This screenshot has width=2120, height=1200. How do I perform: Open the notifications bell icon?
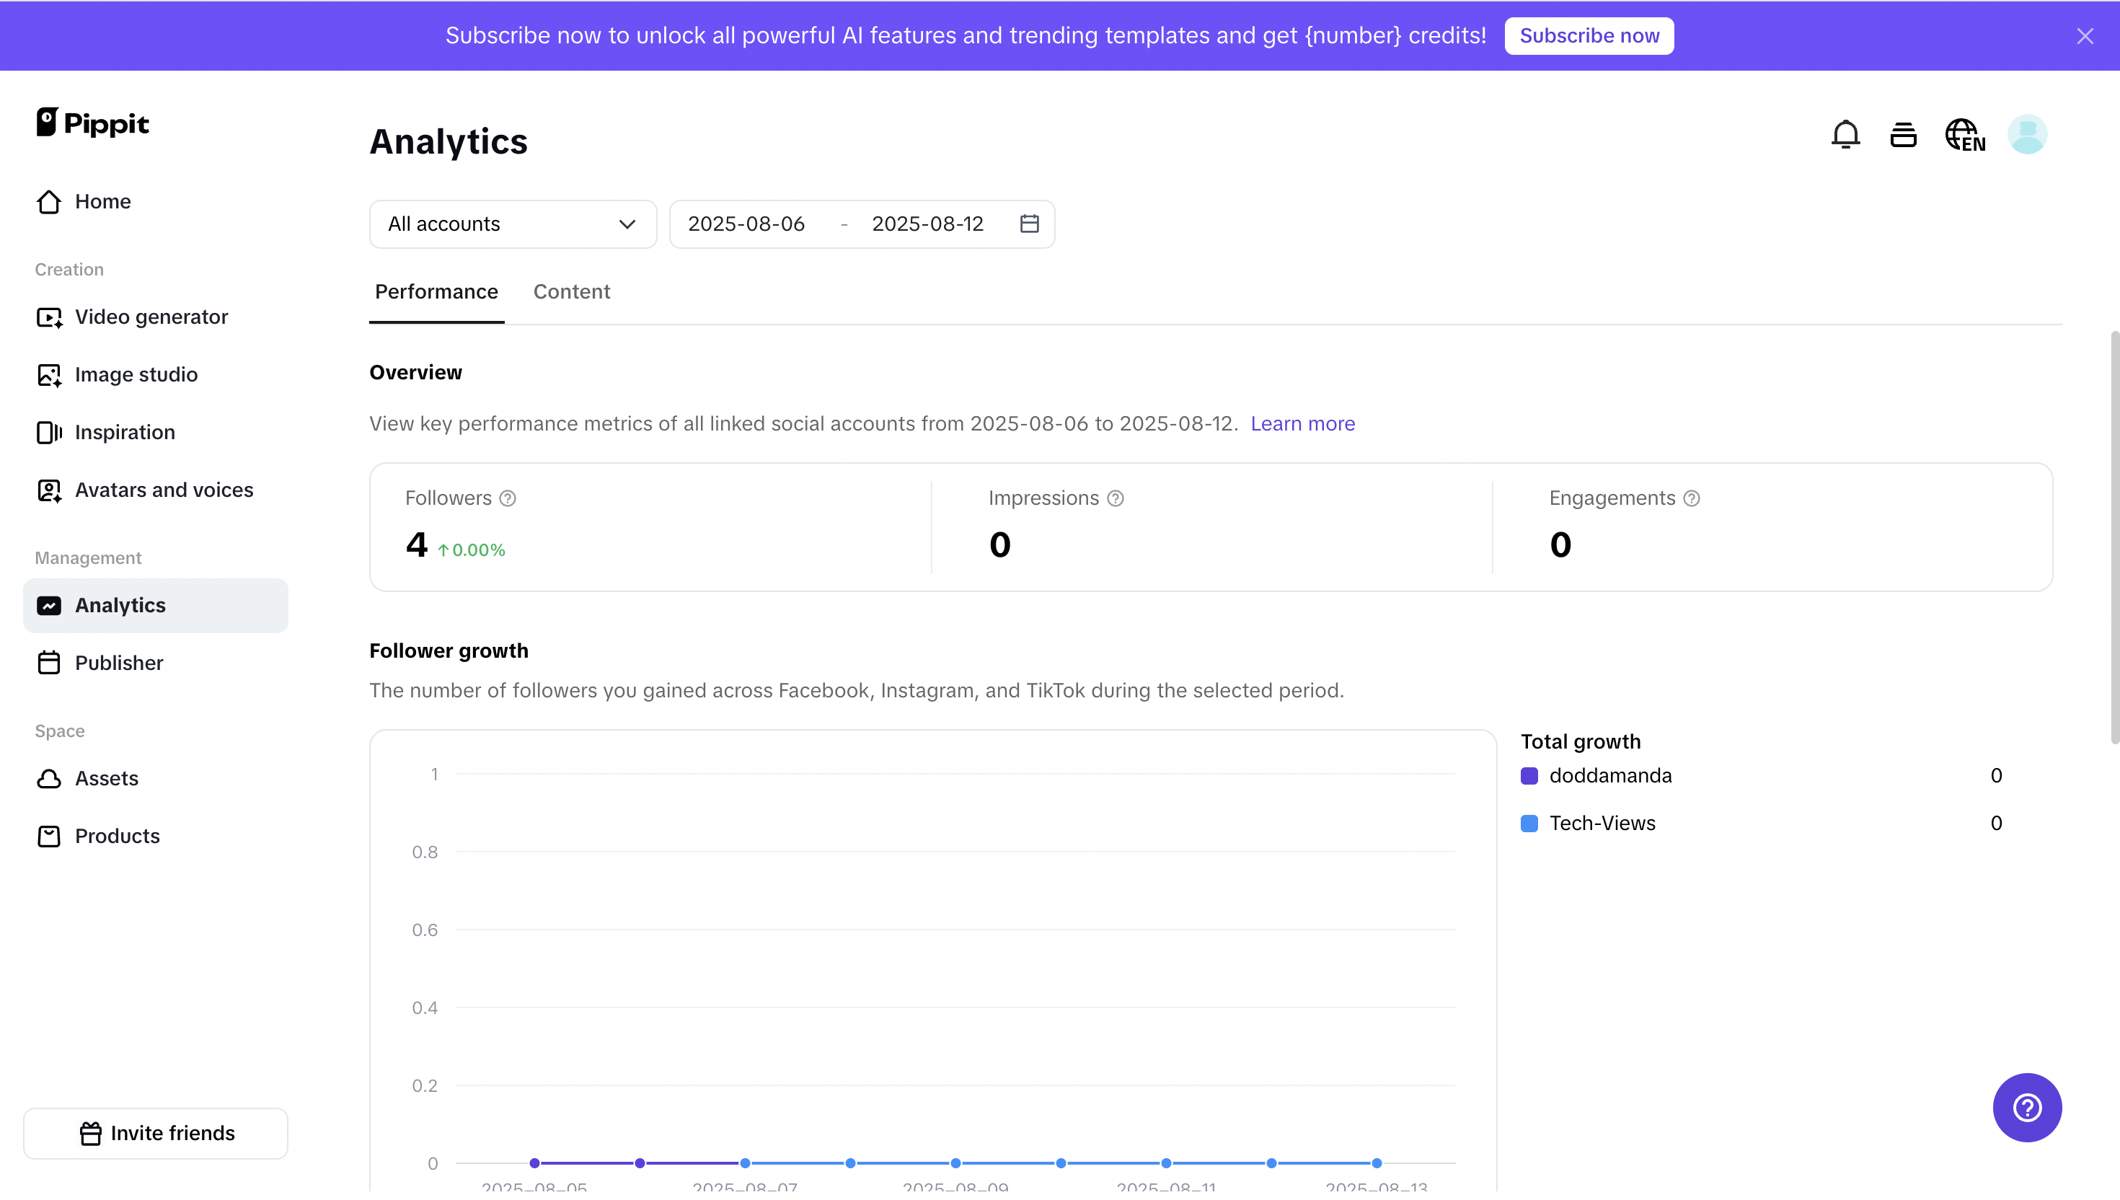(1845, 133)
